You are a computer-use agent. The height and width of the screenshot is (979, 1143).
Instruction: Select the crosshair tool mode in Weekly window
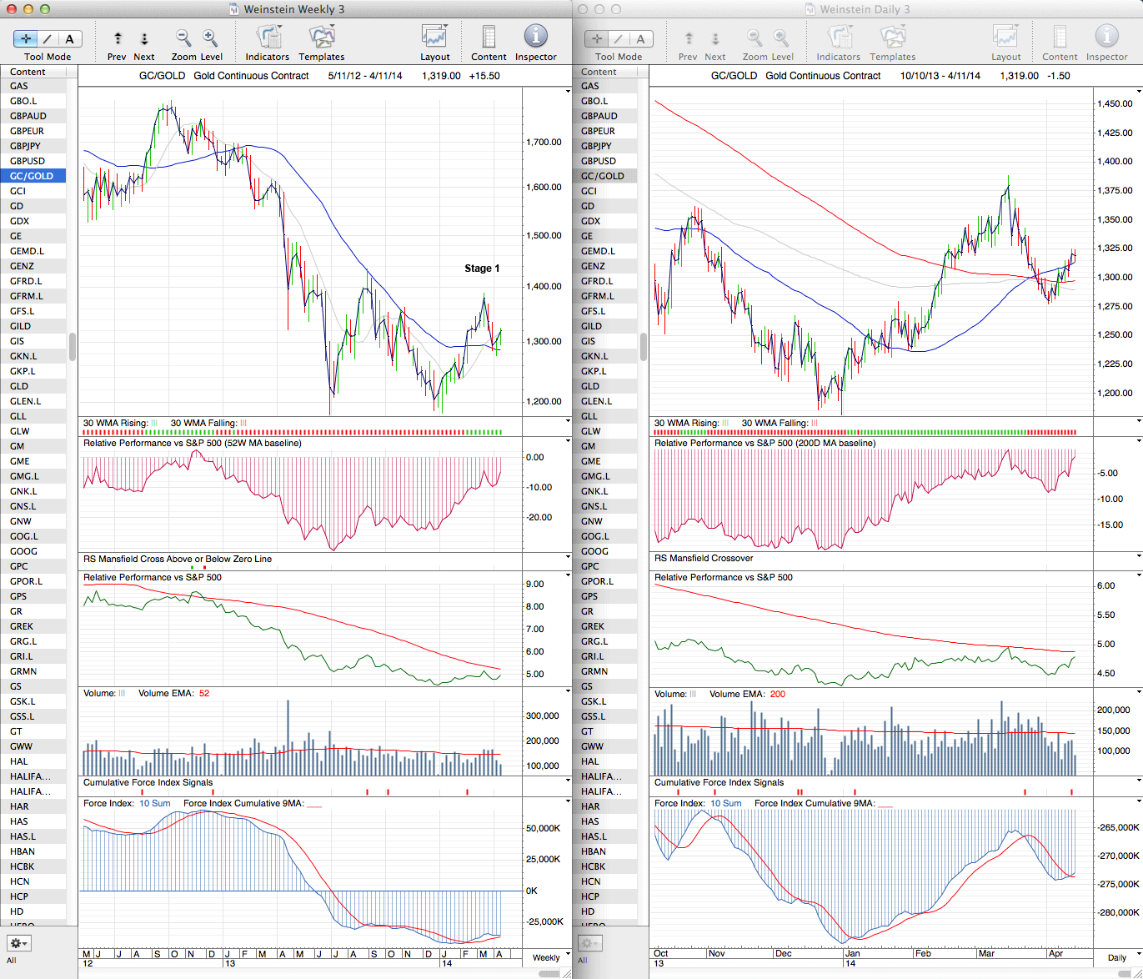coord(26,38)
